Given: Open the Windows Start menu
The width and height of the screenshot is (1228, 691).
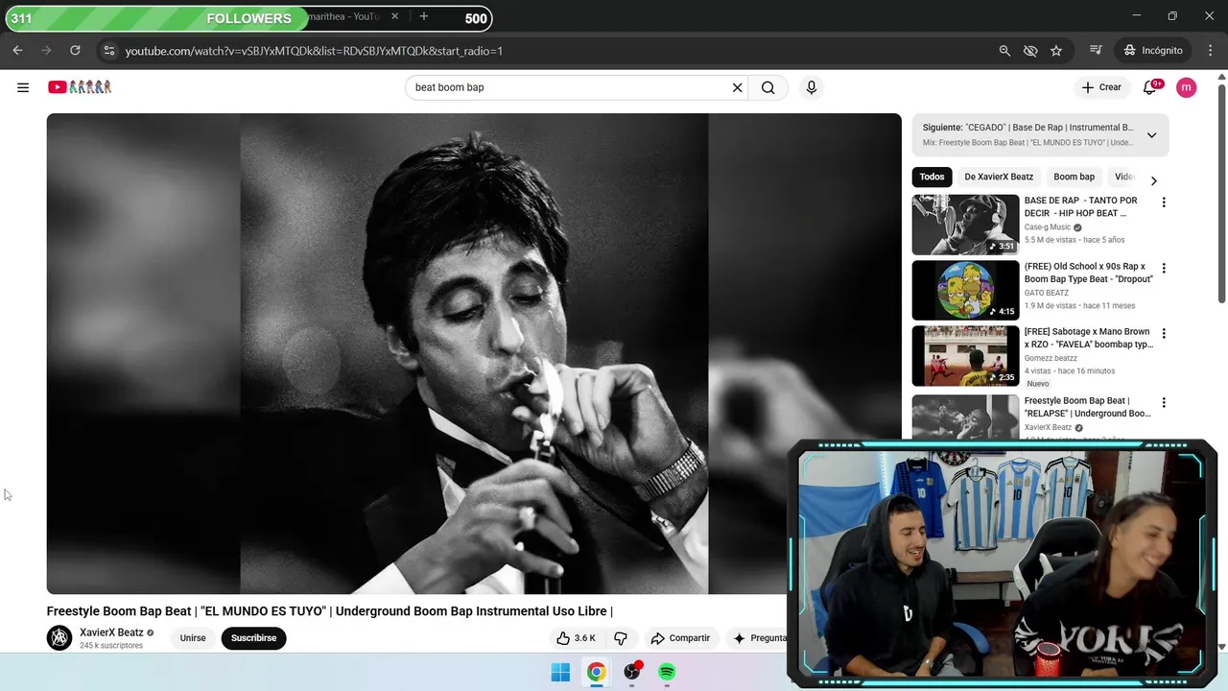Looking at the screenshot, I should (x=561, y=673).
